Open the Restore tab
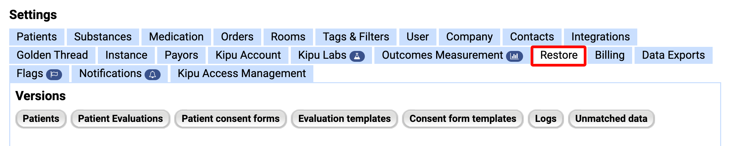The width and height of the screenshot is (729, 146). coord(559,55)
